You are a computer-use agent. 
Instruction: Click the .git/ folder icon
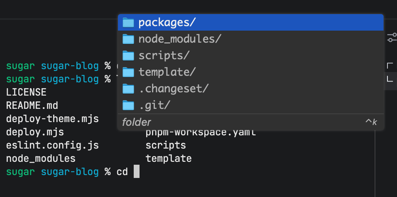click(128, 105)
